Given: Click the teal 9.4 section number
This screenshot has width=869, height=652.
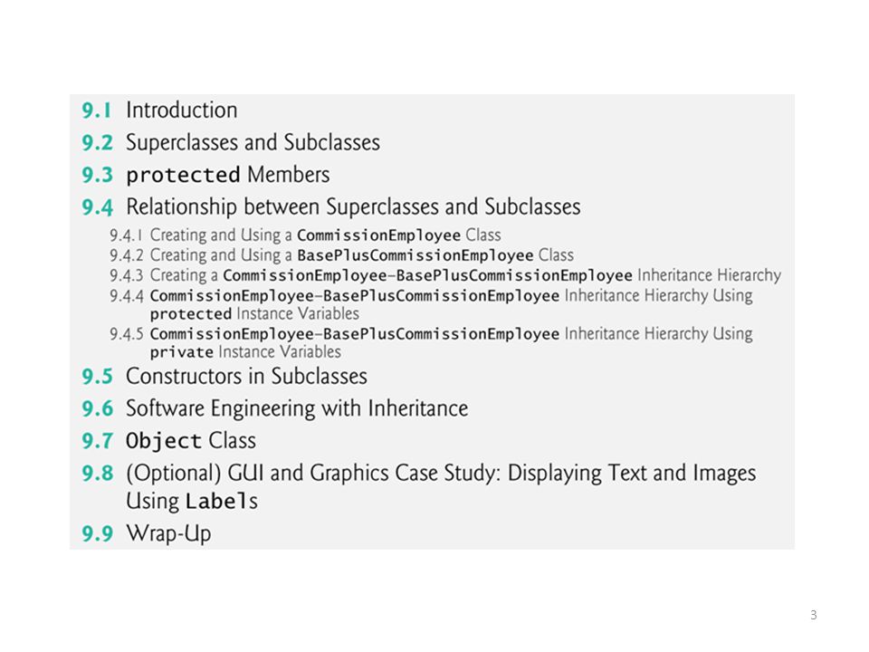Looking at the screenshot, I should [98, 207].
